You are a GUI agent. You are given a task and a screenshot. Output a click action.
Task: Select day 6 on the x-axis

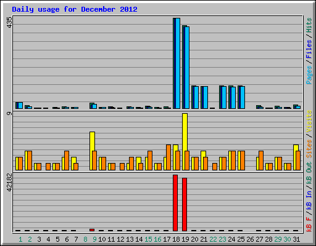point(67,239)
